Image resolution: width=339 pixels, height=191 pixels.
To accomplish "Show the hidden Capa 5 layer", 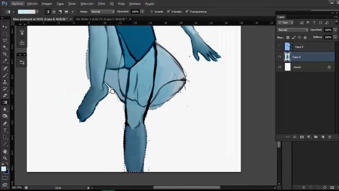I will (280, 47).
